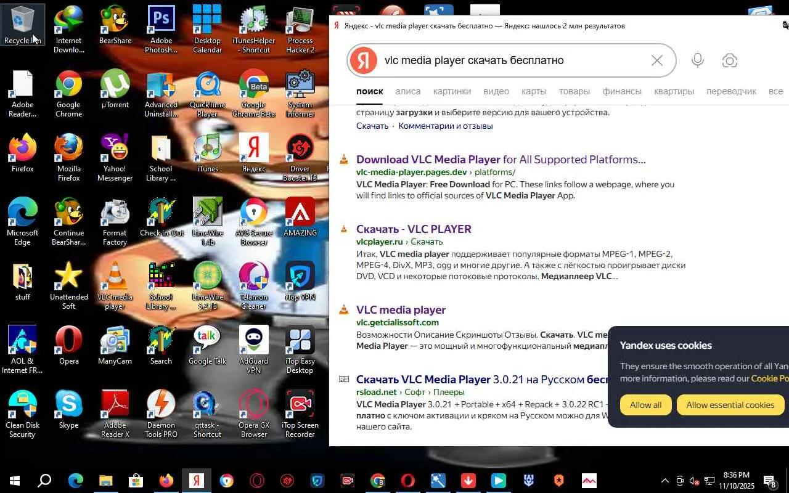
Task: Open System Informer on the desktop
Action: click(x=300, y=94)
